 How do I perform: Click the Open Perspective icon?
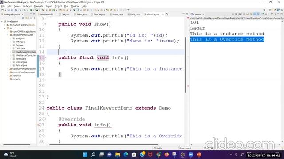coord(270,10)
